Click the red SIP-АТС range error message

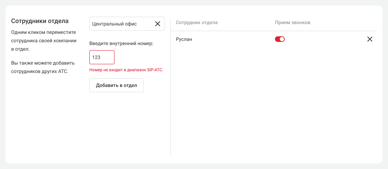126,70
